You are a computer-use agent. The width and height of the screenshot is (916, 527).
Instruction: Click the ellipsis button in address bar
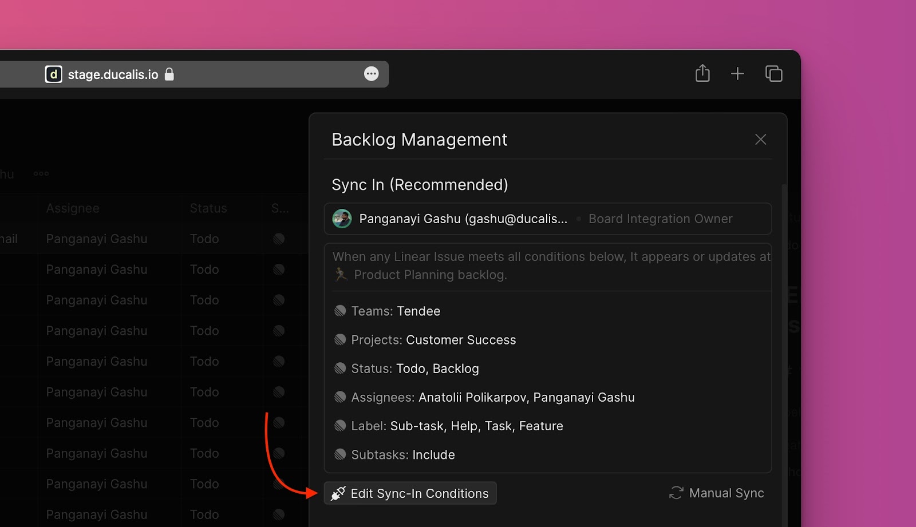point(371,74)
